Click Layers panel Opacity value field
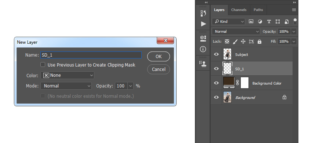The height and width of the screenshot is (143, 312). point(284,32)
